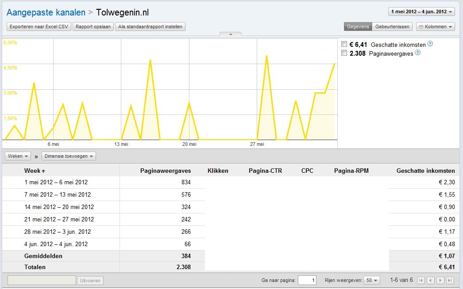
Task: Click the 242 Paginaweergaves value
Action: coord(186,220)
